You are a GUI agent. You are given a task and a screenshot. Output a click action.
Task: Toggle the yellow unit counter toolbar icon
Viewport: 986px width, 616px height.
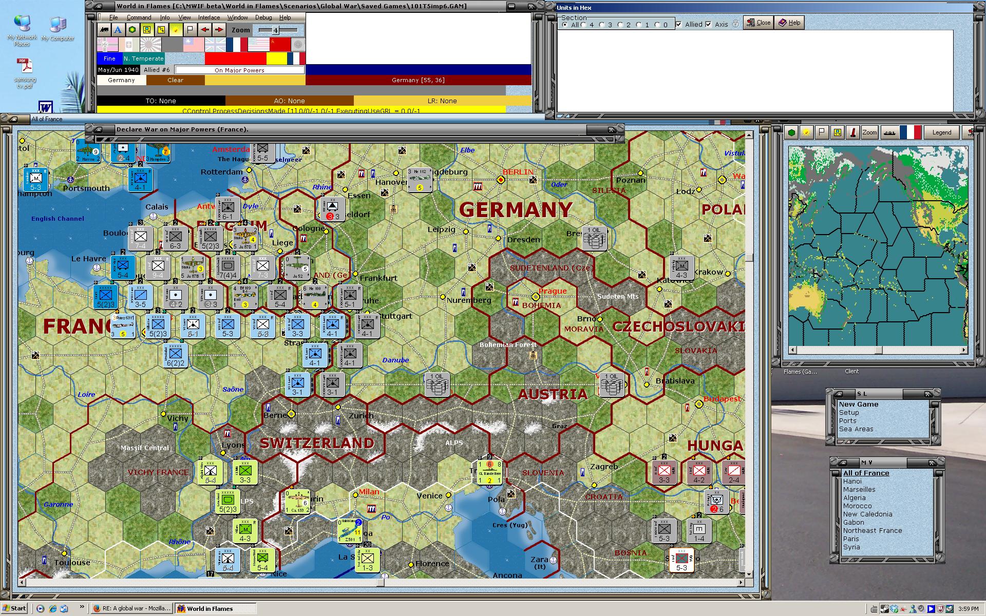(x=147, y=30)
